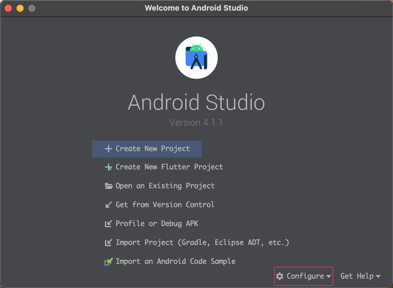Click the arrow icon beside Get from Version Control
The height and width of the screenshot is (288, 393).
tap(109, 204)
